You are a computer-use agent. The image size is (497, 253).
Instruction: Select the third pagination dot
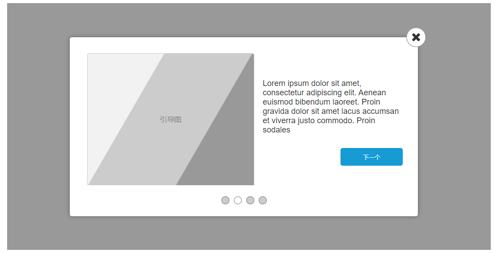(x=250, y=200)
